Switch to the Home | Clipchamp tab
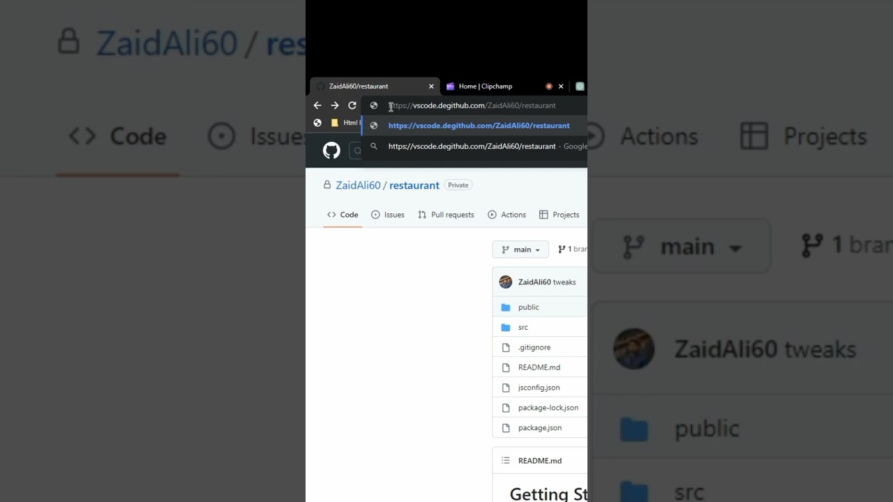This screenshot has height=502, width=893. click(486, 86)
